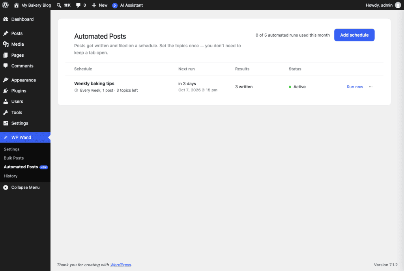This screenshot has width=404, height=271.
Task: Click the Users person icon
Action: (x=6, y=102)
